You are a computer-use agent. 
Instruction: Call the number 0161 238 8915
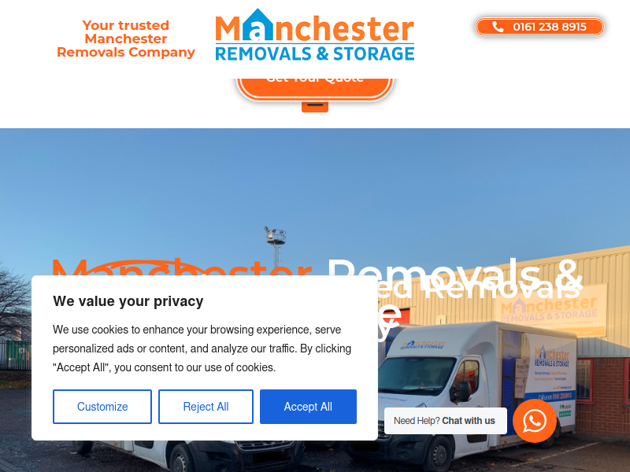tap(539, 27)
